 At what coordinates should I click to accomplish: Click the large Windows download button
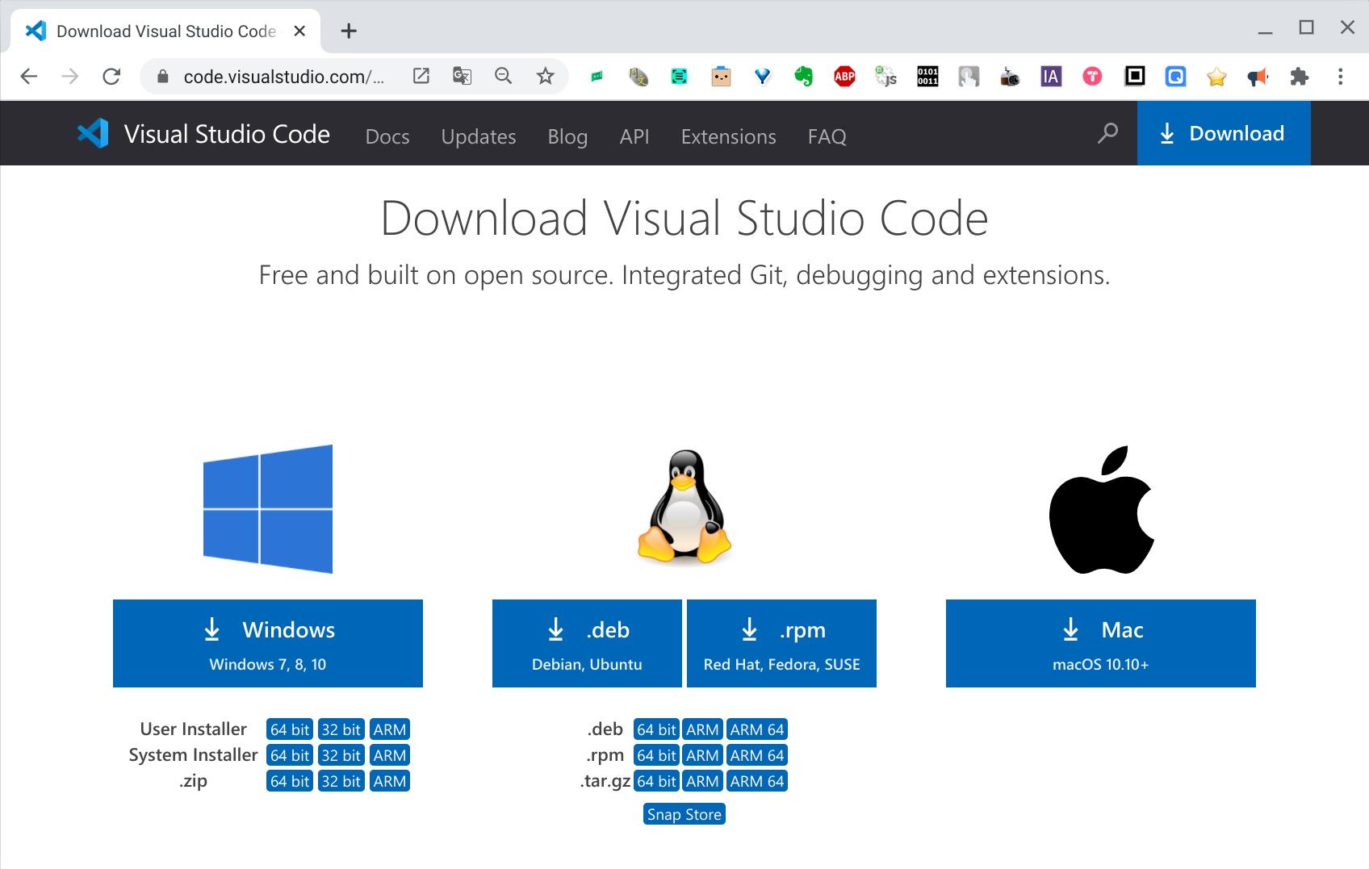[268, 643]
